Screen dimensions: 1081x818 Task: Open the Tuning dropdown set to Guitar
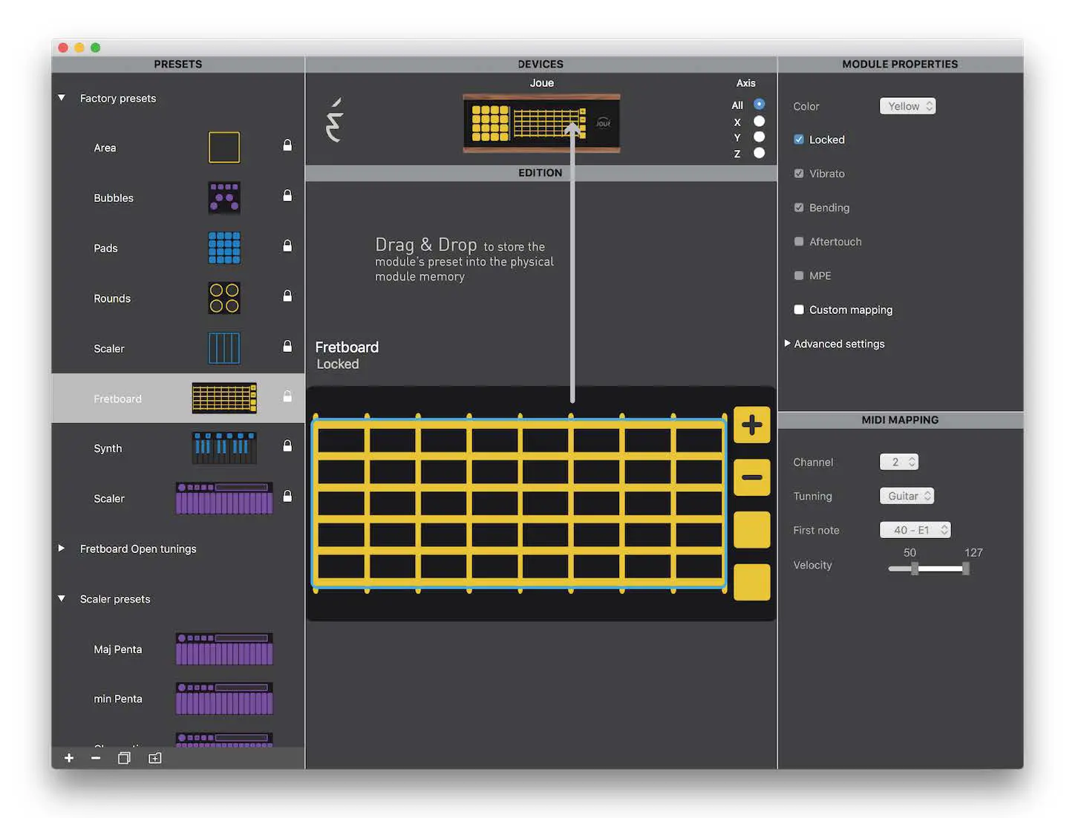pos(907,495)
